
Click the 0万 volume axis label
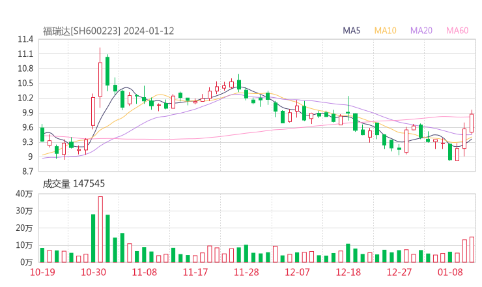pos(27,262)
